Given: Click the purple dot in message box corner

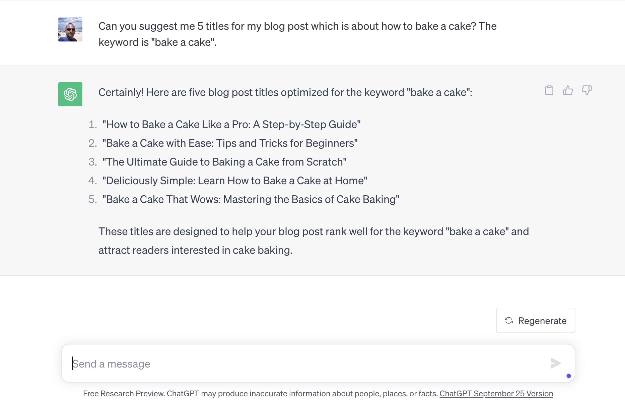Looking at the screenshot, I should click(x=569, y=376).
